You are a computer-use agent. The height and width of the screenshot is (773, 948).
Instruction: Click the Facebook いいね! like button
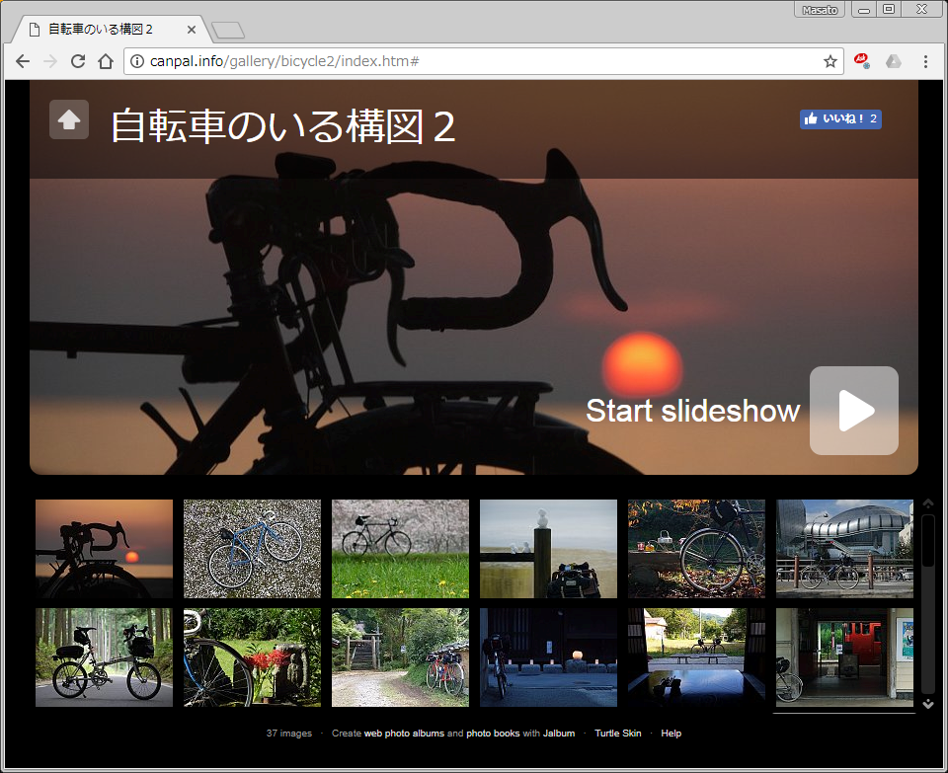[840, 119]
